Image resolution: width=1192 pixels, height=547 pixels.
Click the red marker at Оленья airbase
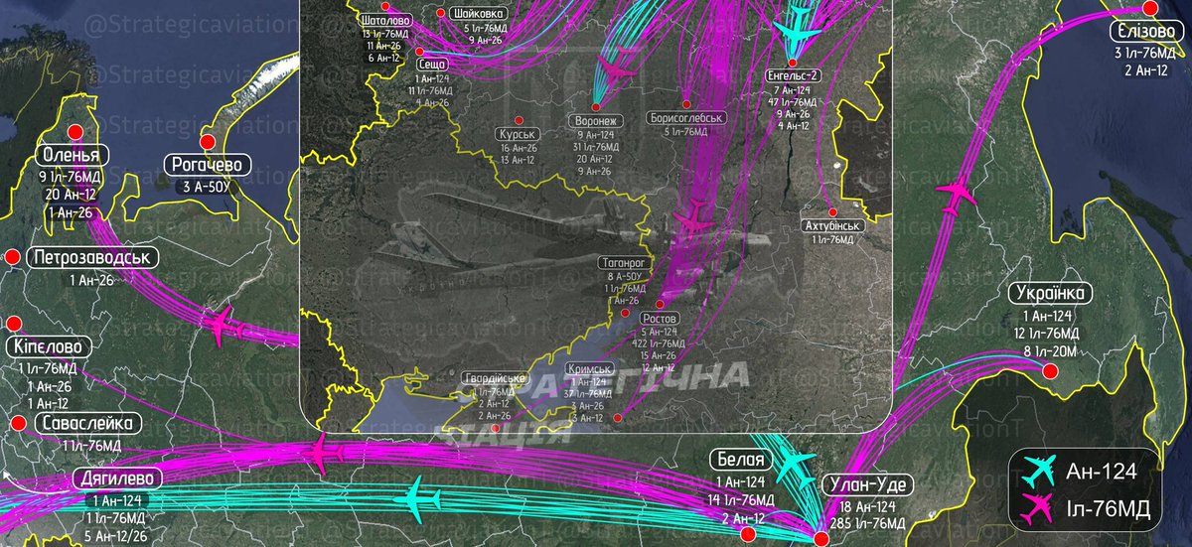coord(74,132)
